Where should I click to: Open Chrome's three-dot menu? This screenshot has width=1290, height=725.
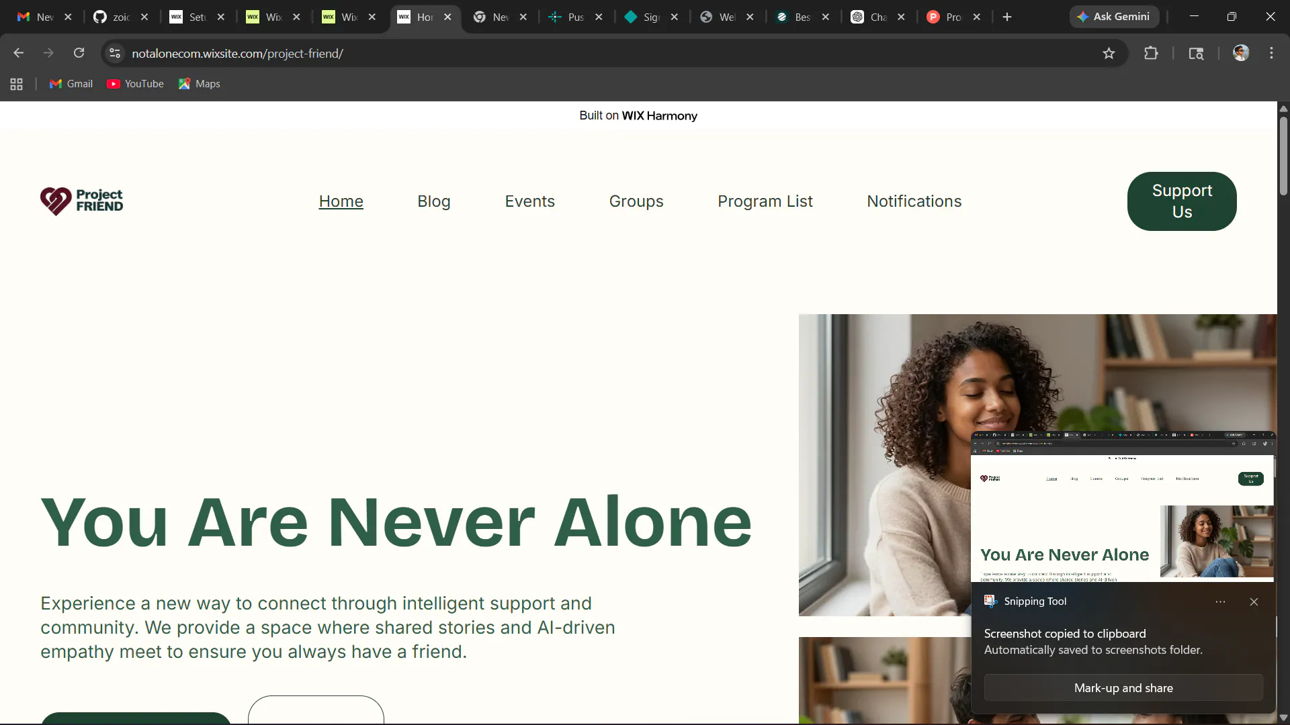[x=1271, y=53]
